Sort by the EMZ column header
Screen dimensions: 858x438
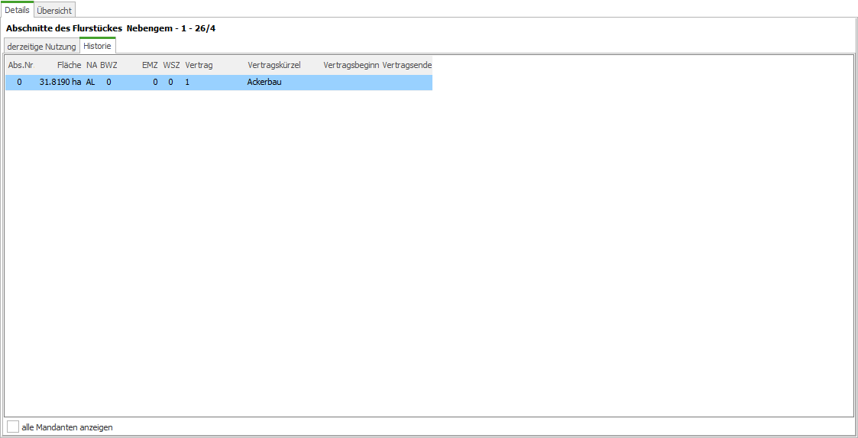click(x=150, y=65)
